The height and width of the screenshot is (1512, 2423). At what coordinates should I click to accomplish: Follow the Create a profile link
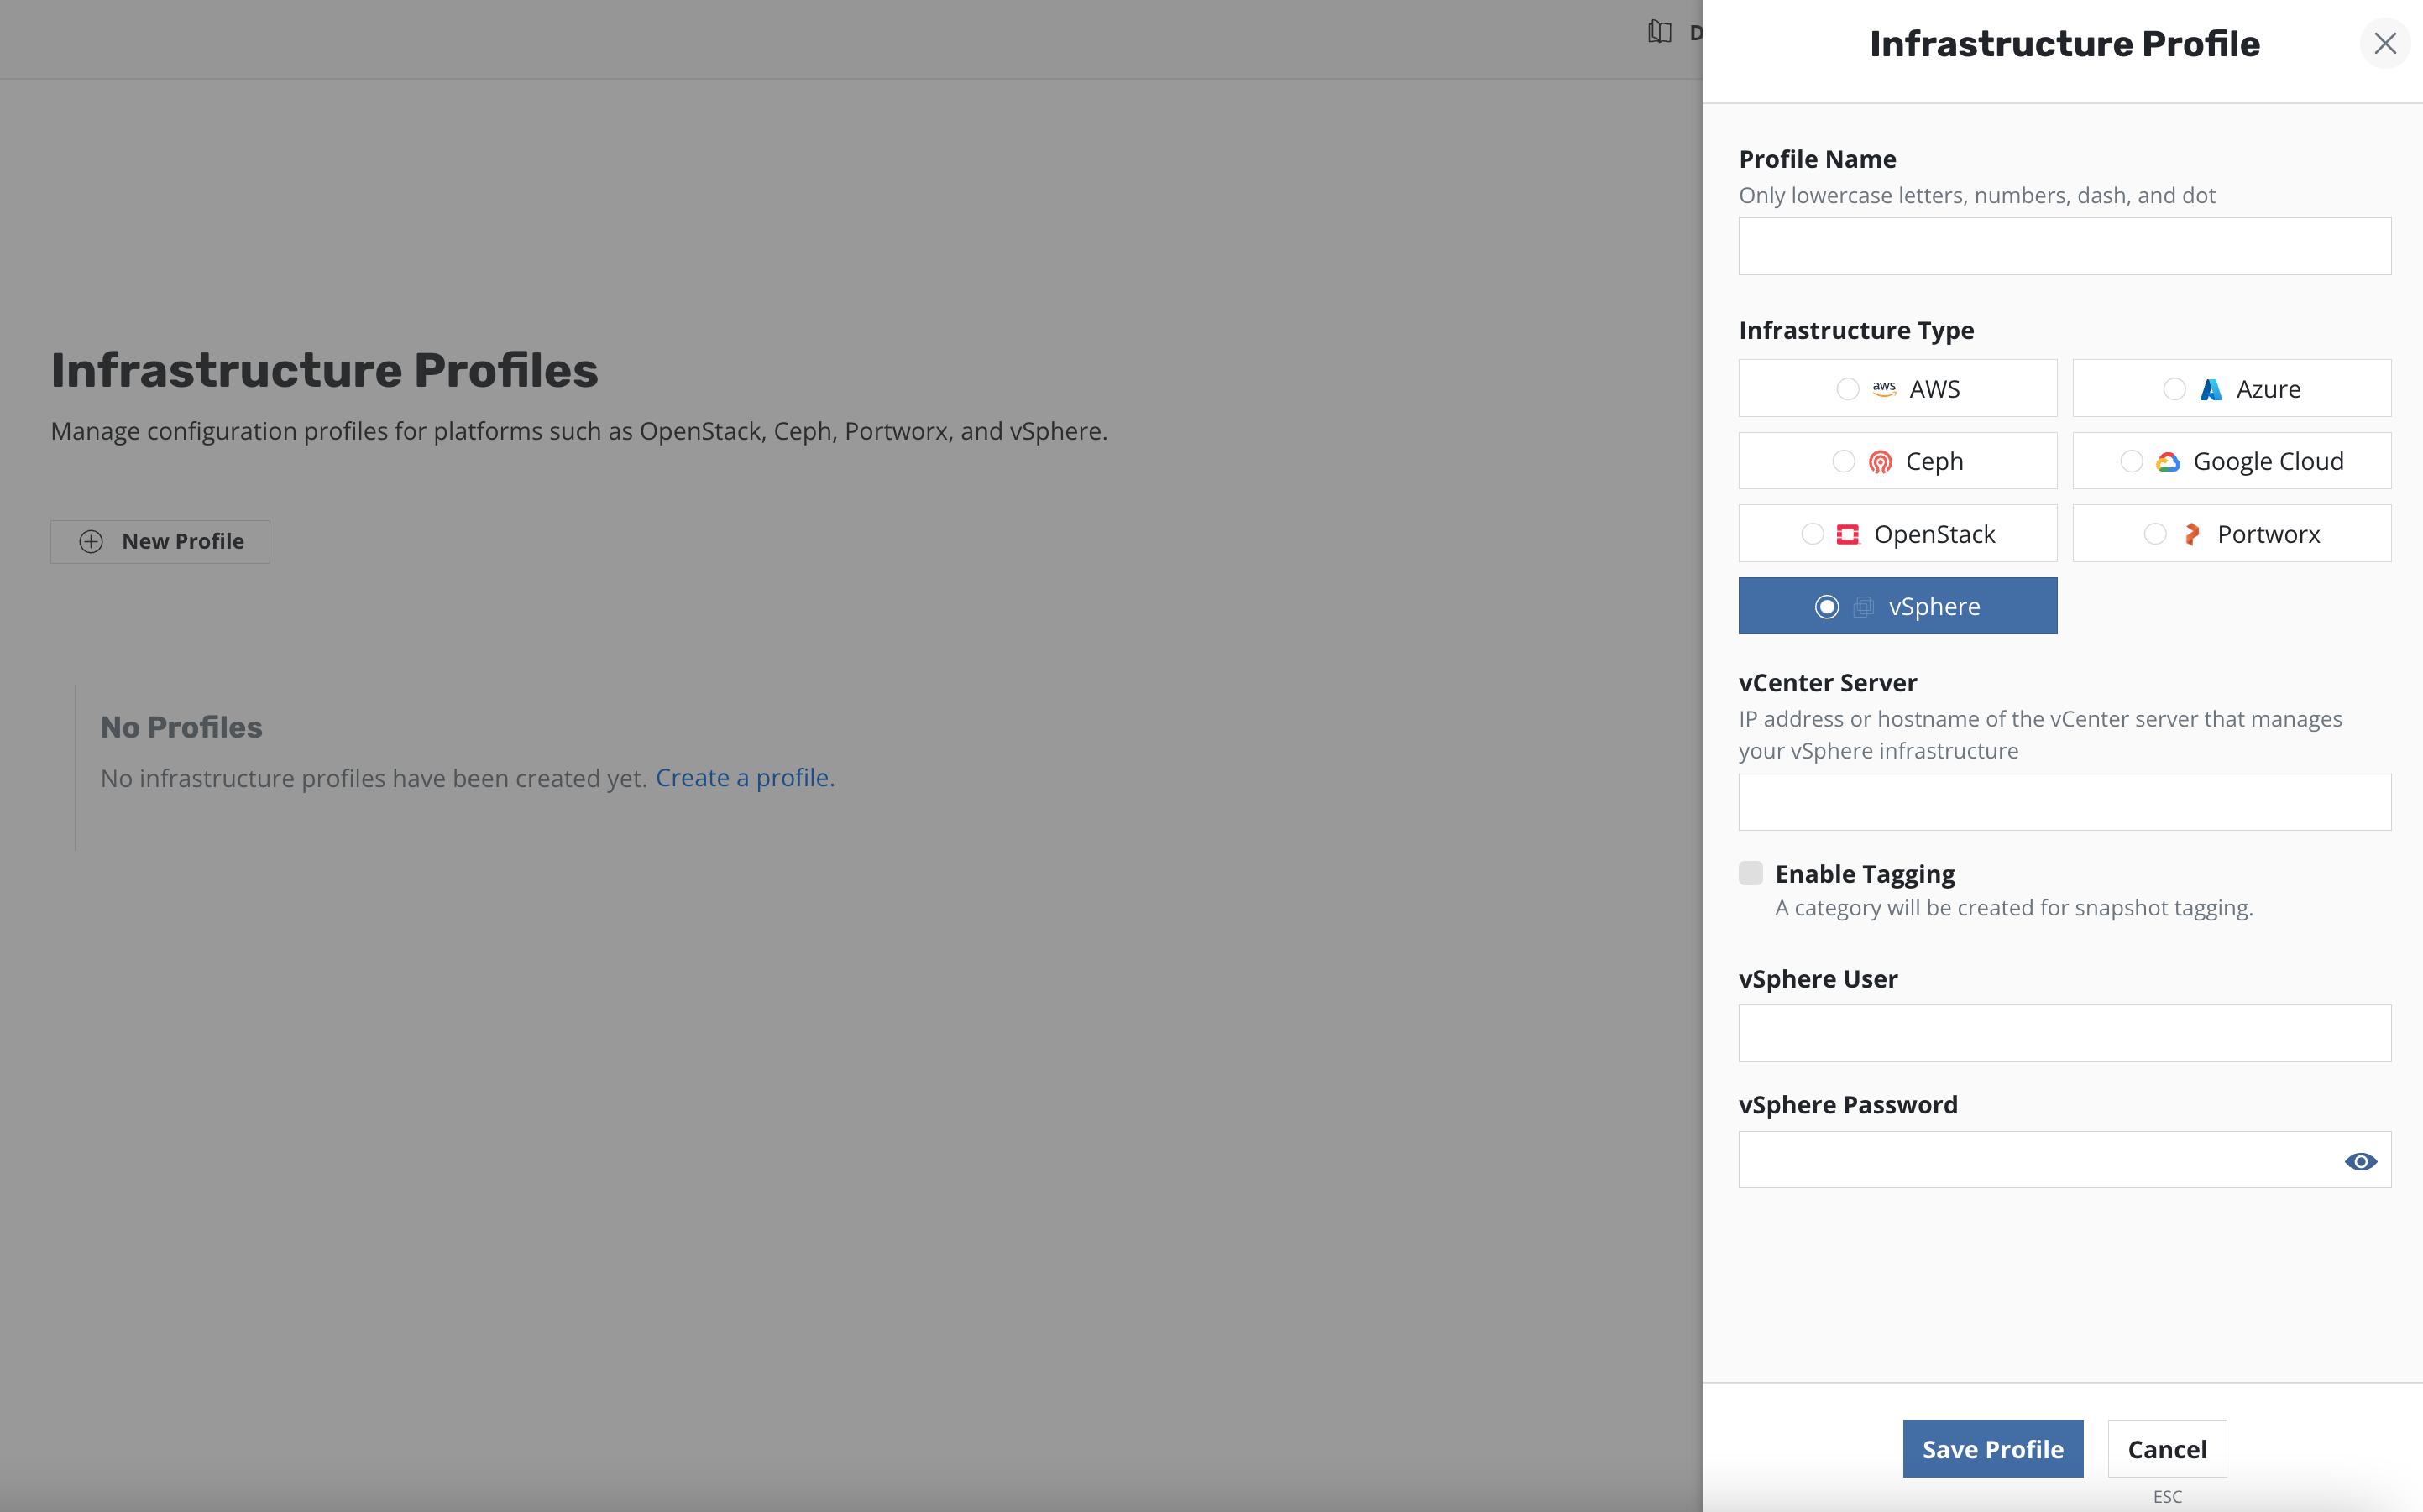pos(745,778)
